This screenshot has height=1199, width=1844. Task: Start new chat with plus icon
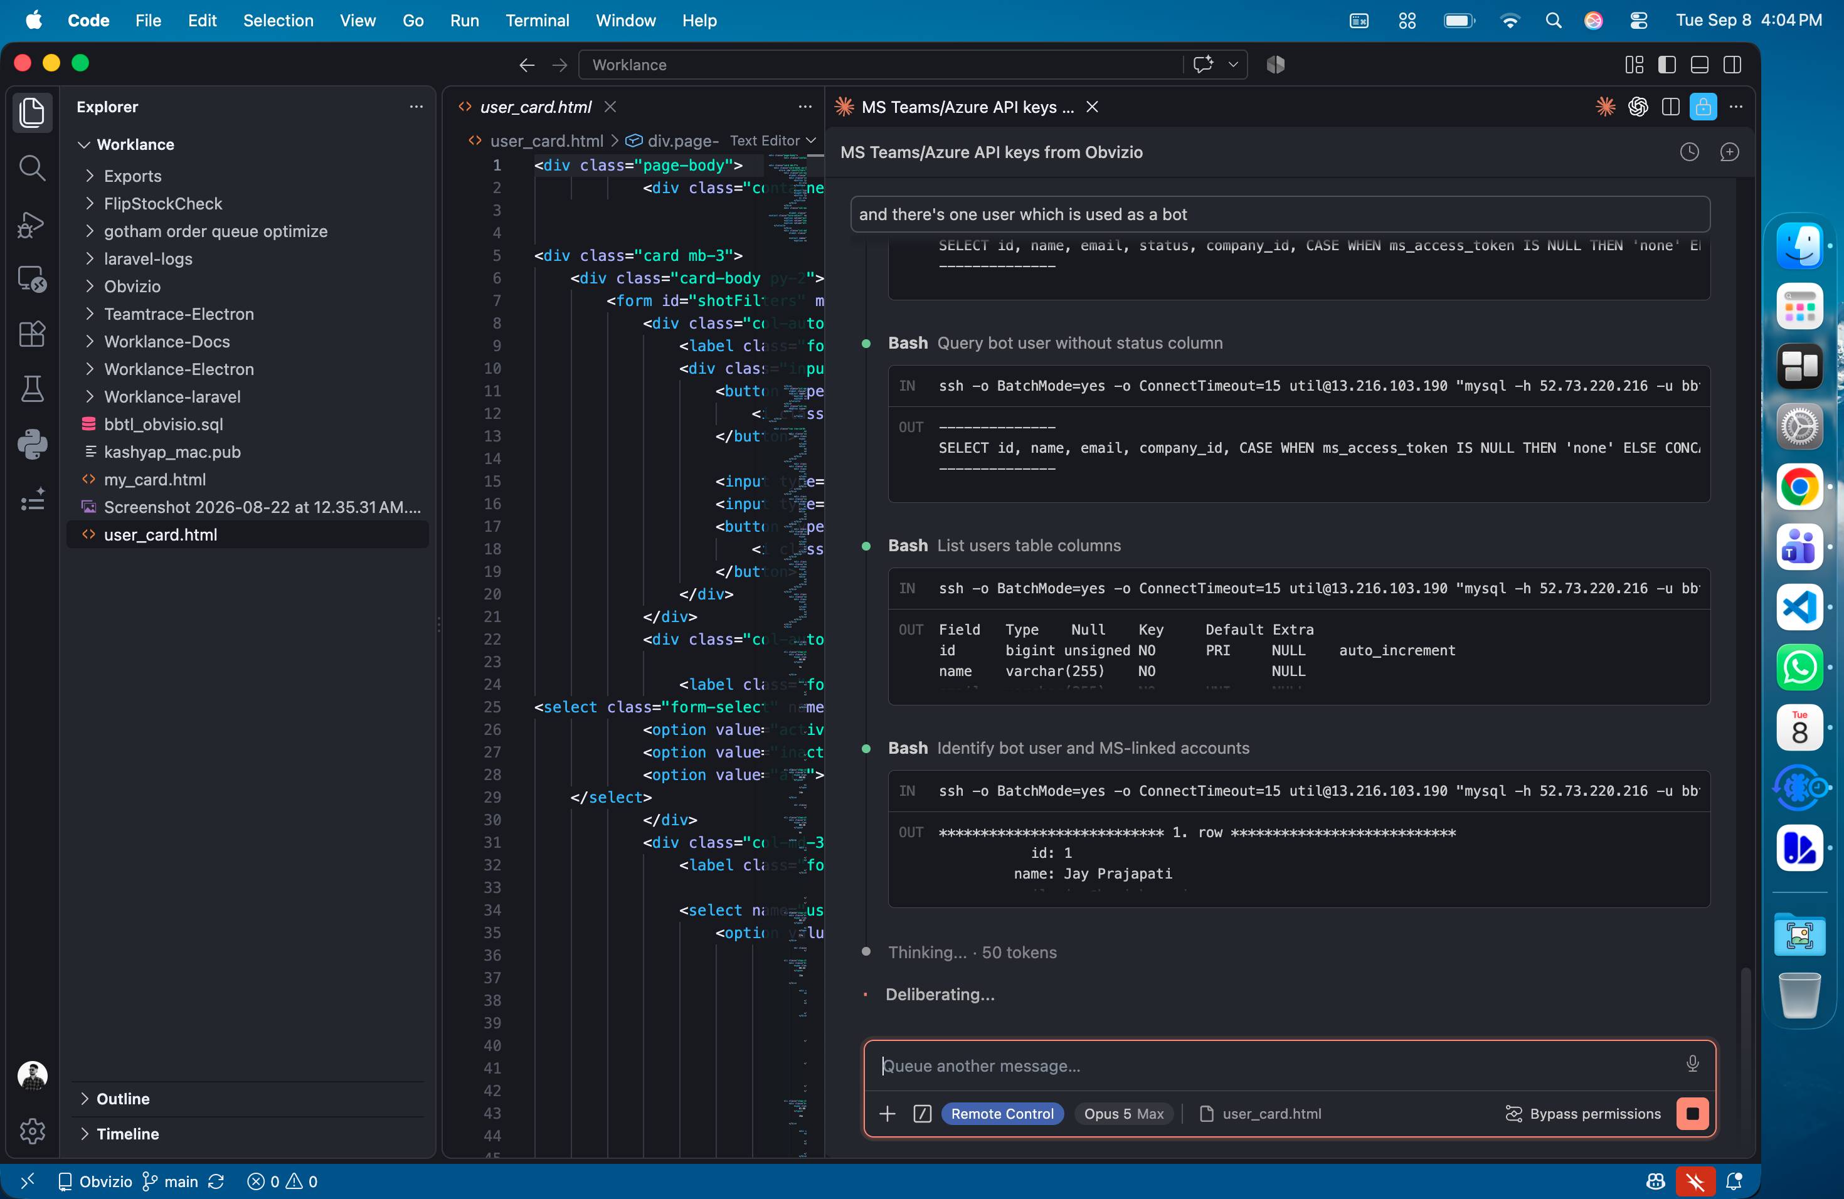click(1729, 152)
